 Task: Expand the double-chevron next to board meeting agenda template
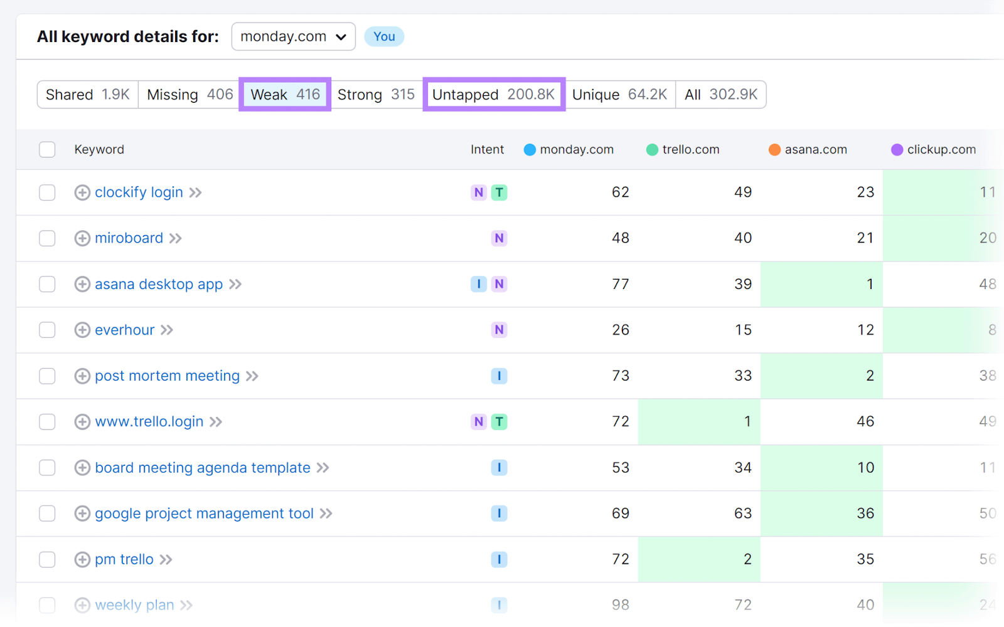tap(323, 468)
